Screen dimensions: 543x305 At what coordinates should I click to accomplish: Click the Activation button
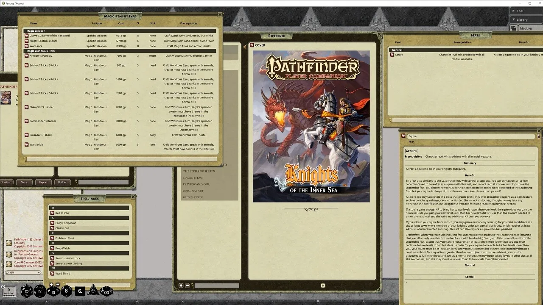6,182
